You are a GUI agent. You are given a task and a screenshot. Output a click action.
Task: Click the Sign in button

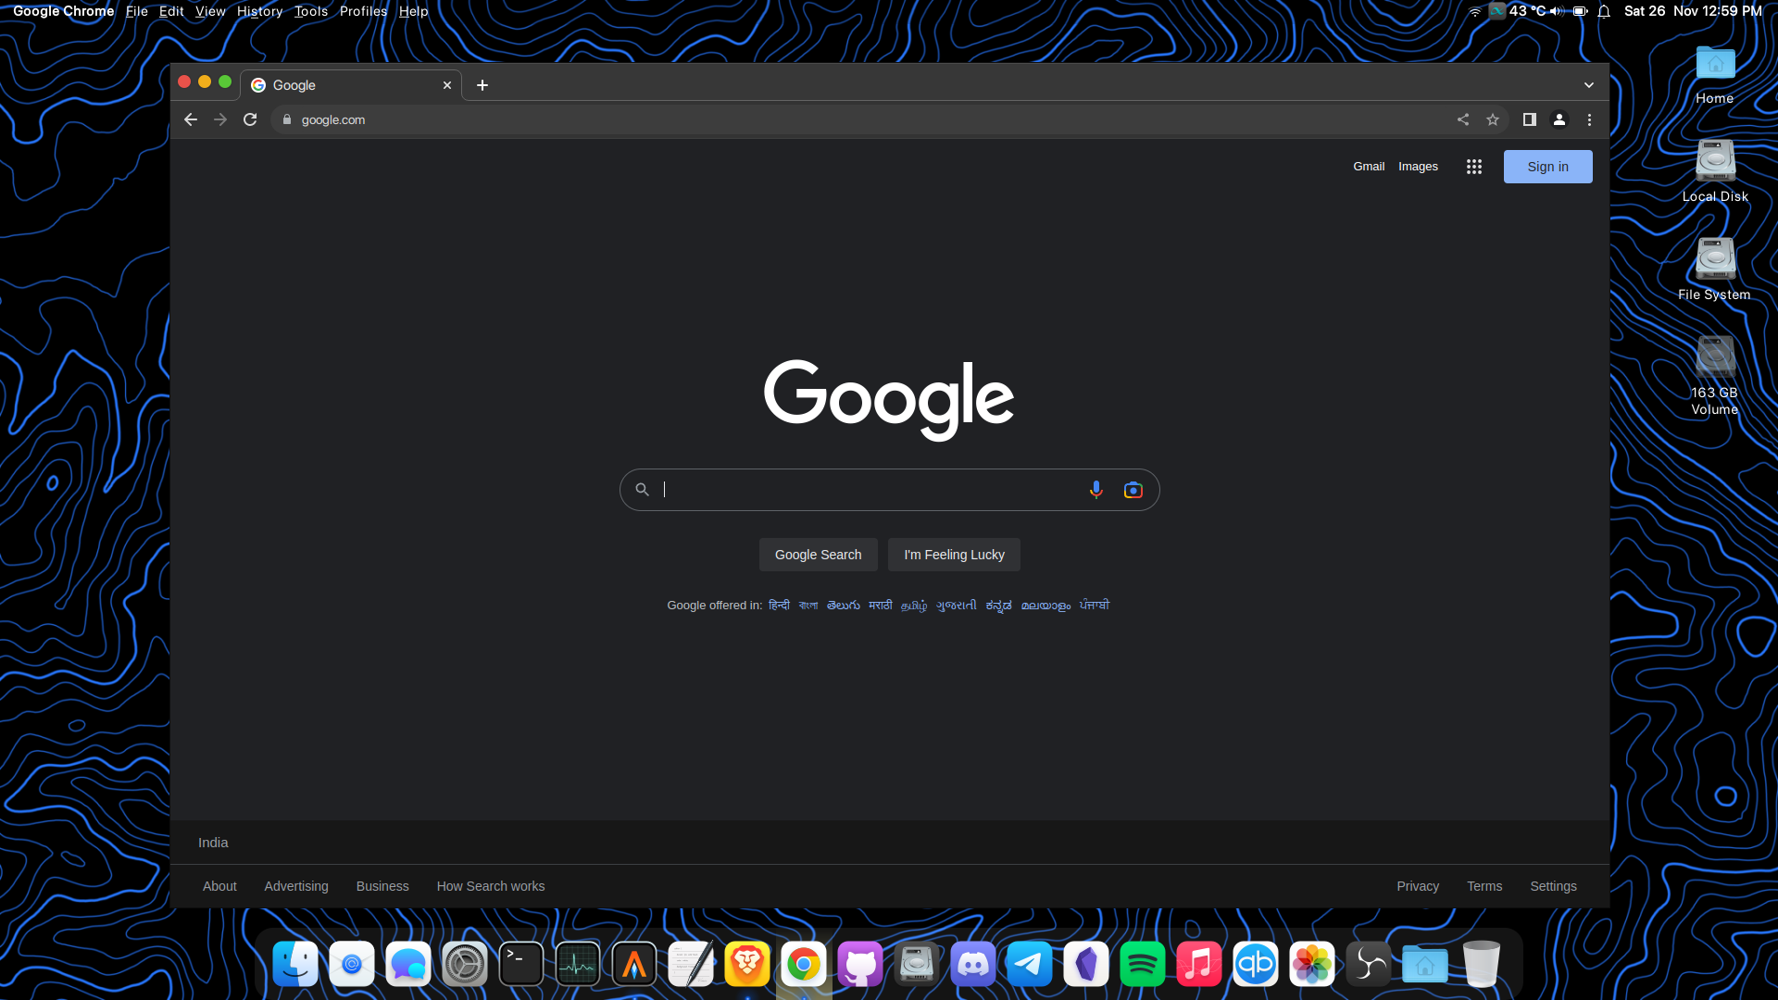(x=1547, y=167)
